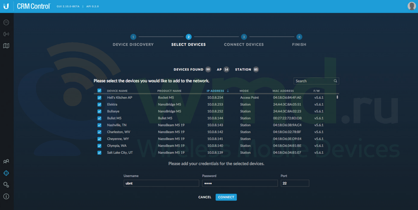Uncheck the Salt Lake City, UT device
The width and height of the screenshot is (418, 210).
tap(99, 153)
